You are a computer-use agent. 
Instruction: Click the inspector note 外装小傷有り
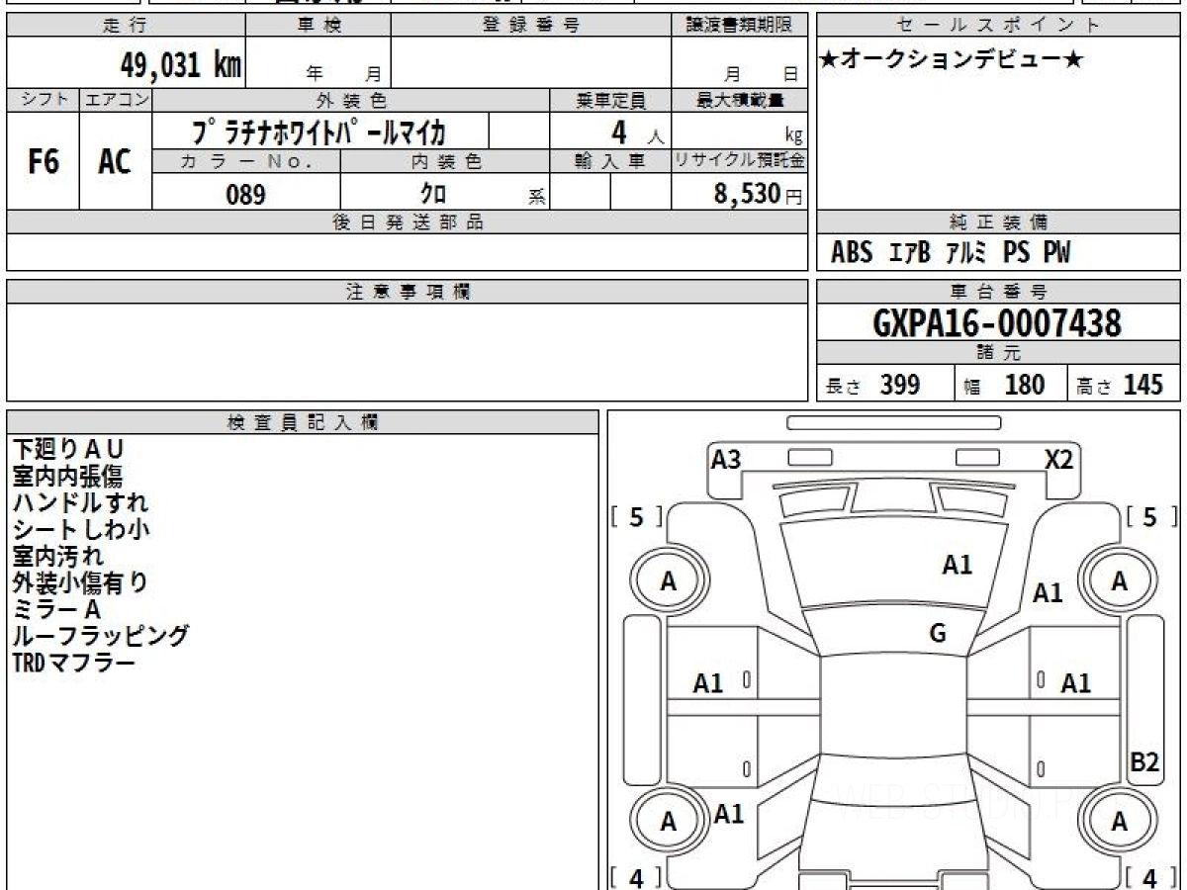81,582
